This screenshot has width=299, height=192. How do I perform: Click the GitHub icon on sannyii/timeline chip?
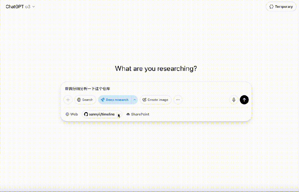[86, 114]
